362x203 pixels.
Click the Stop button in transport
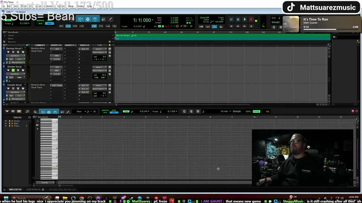point(238,19)
